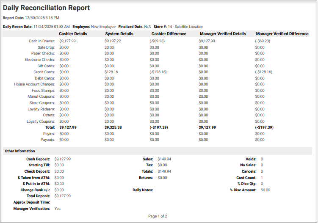The image size is (318, 223).
Task: Click the Page 1 of 2 indicator
Action: click(x=158, y=216)
